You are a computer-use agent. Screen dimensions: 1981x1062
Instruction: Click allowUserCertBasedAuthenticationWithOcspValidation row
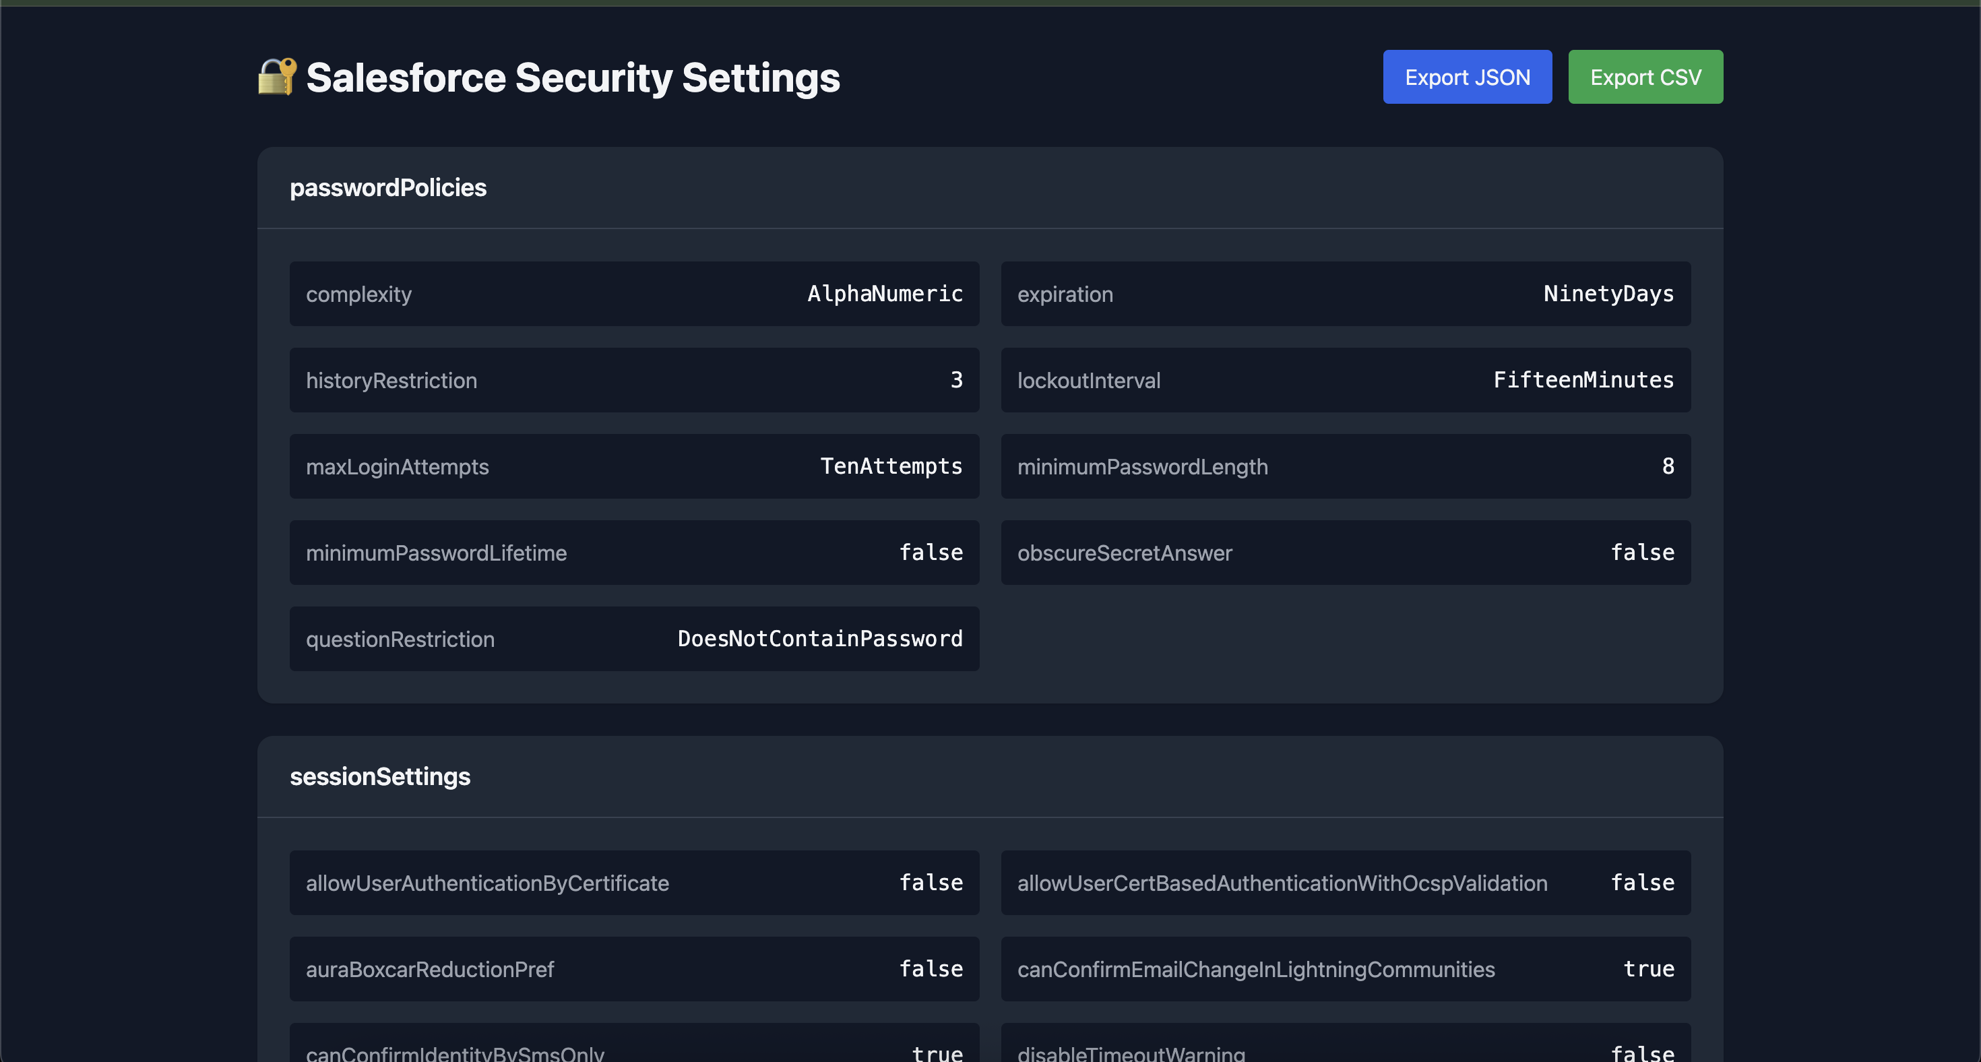coord(1346,883)
